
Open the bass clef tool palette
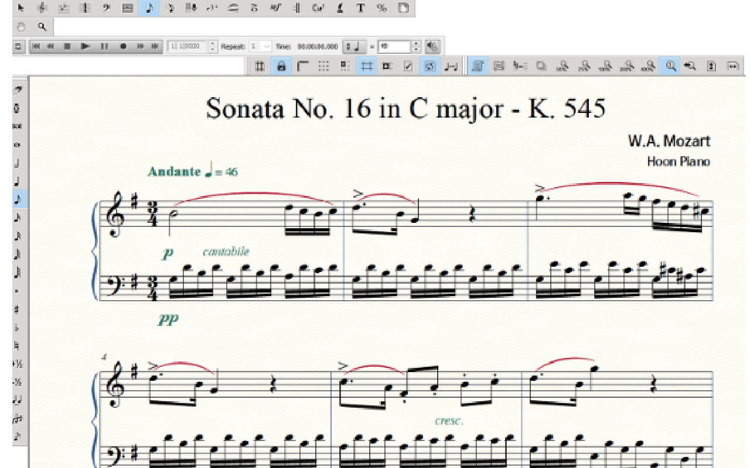coord(106,8)
